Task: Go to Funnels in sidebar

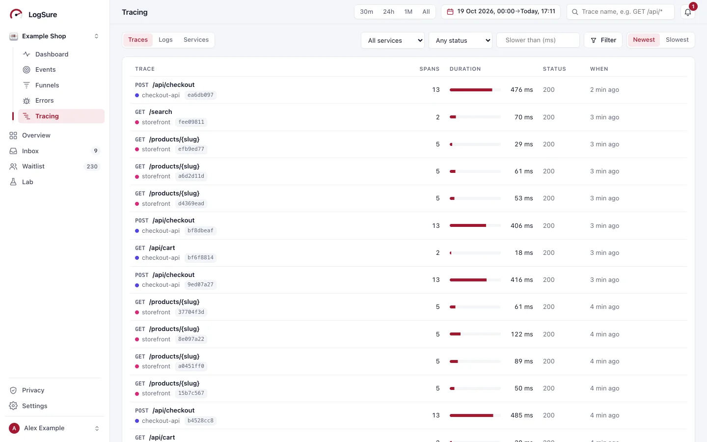Action: (61, 85)
